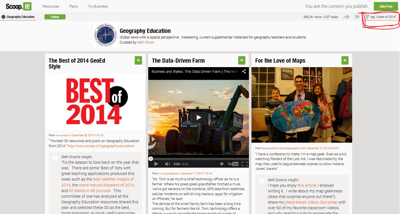Open the Seth Dixon curator link
This screenshot has height=214, width=400.
coord(145,42)
